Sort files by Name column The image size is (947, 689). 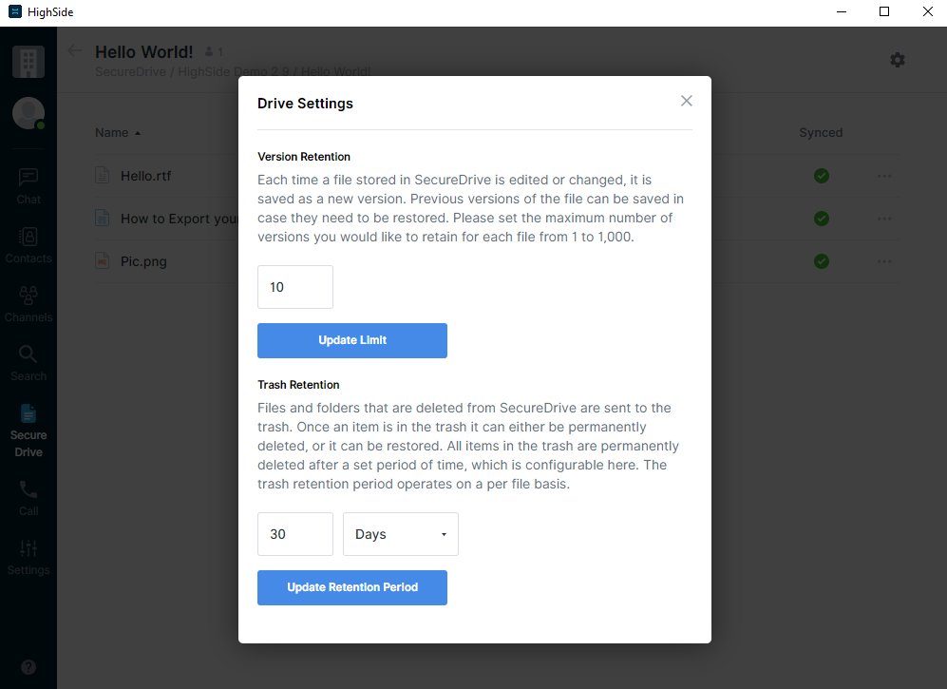(117, 132)
